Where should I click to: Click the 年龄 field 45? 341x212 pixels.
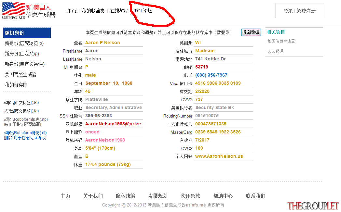[113, 91]
